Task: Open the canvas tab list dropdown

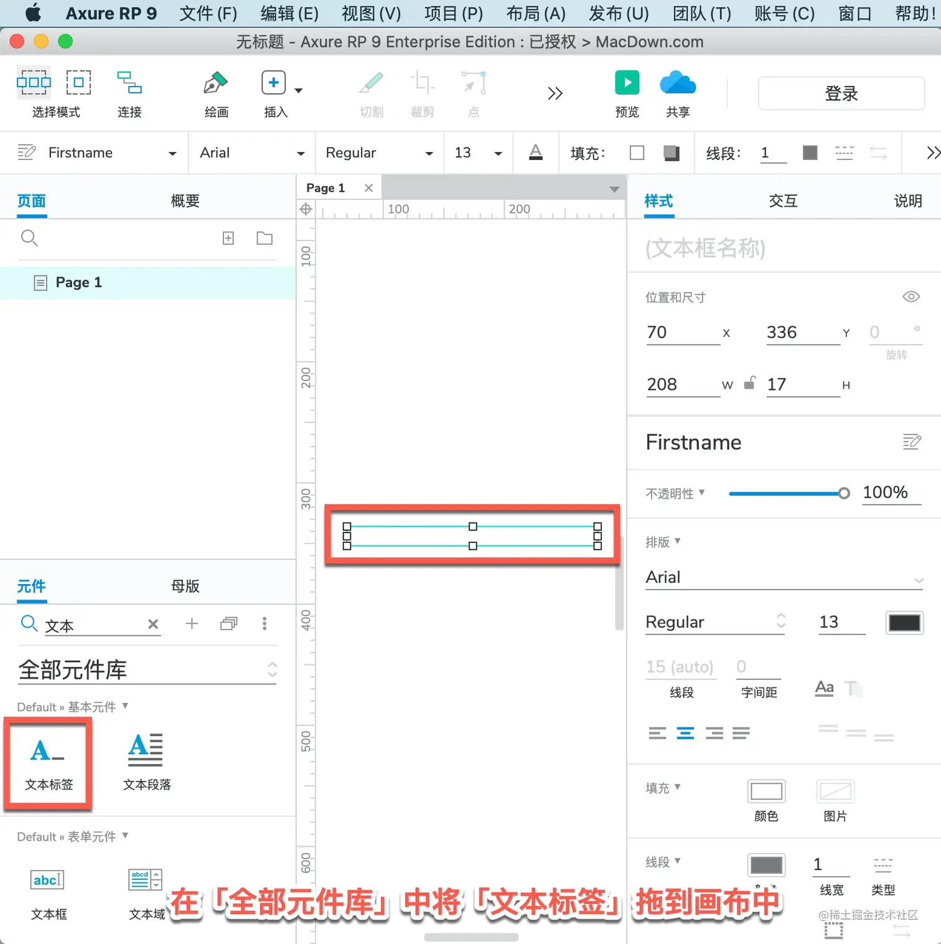Action: 614,189
